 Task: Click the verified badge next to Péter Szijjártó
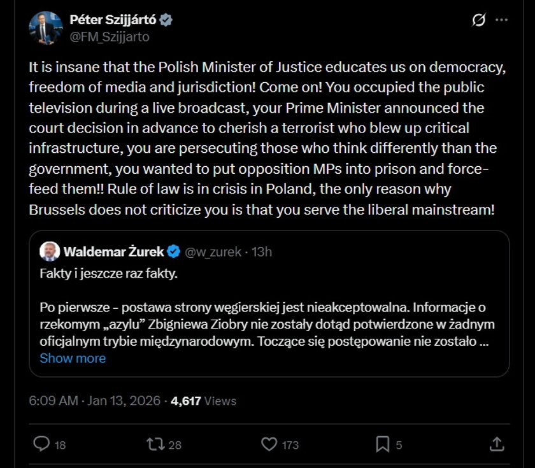click(166, 20)
